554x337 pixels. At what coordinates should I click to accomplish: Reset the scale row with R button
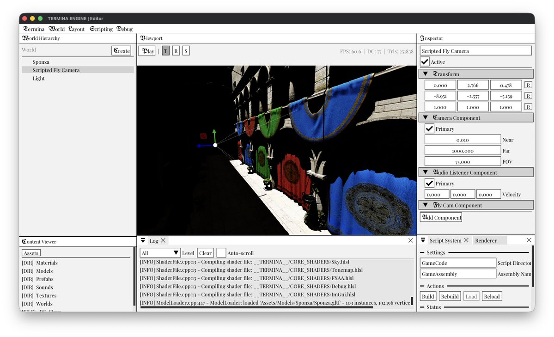pos(528,107)
